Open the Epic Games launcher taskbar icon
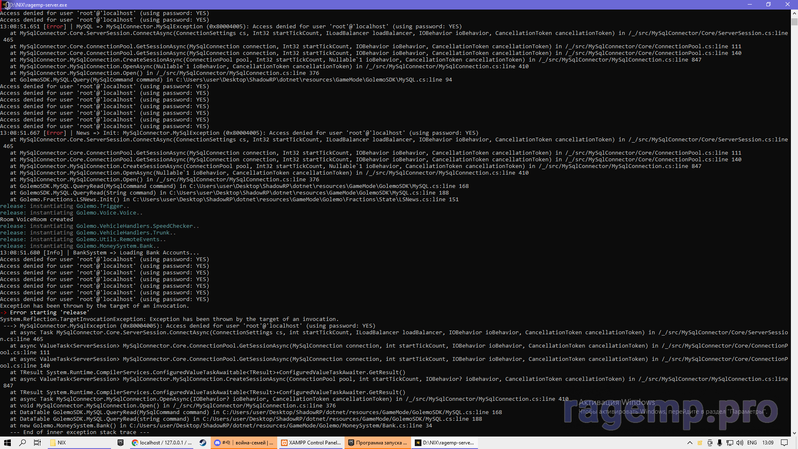This screenshot has height=449, width=798. tap(121, 443)
